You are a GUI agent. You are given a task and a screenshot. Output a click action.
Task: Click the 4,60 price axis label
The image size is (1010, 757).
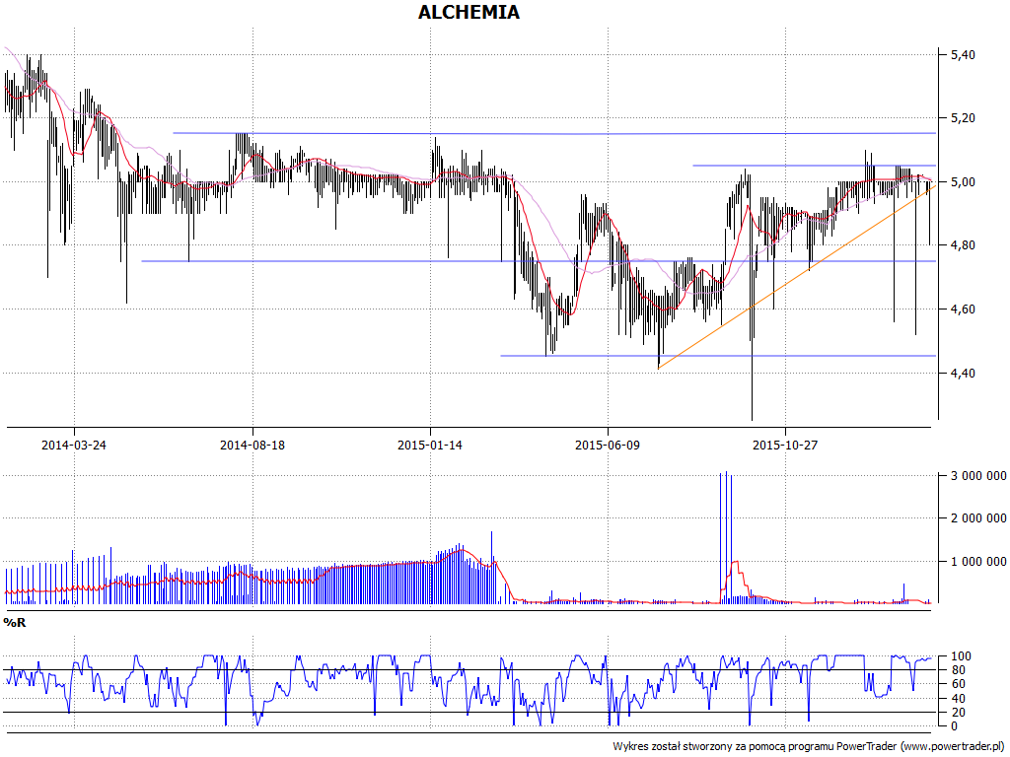click(x=963, y=310)
